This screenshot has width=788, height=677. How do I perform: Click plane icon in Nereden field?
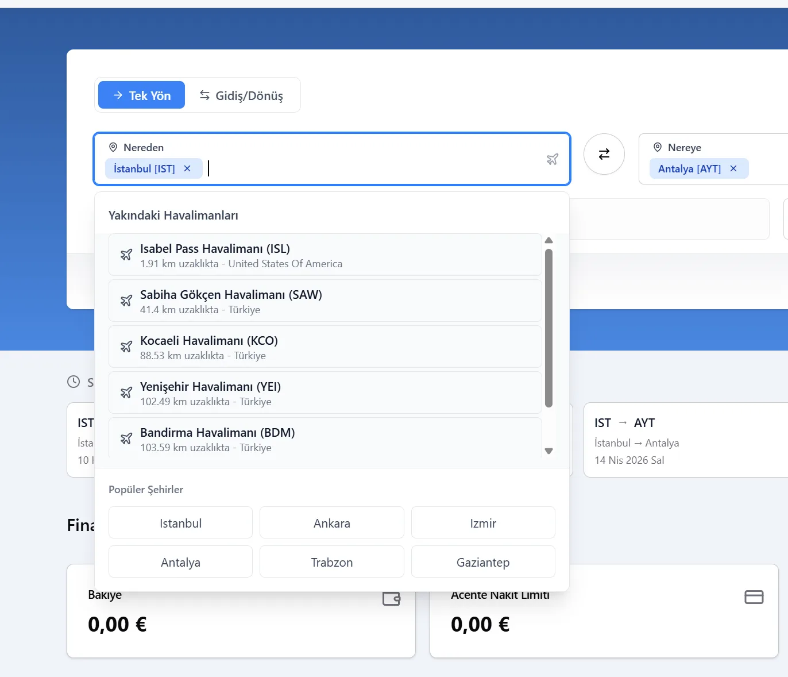(x=552, y=159)
